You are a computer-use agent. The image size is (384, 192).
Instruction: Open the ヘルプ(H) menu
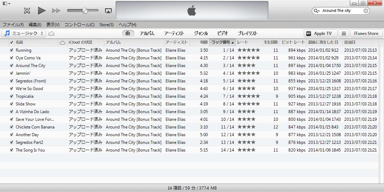coord(127,25)
